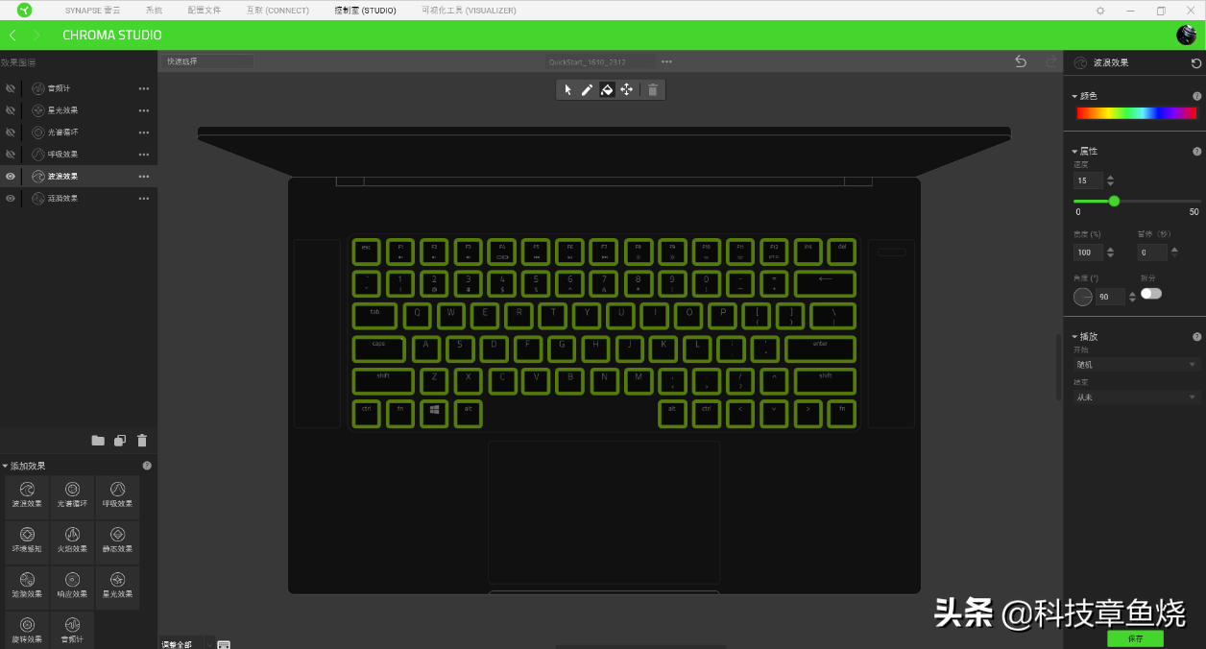Choose the move tool in canvas toolbar
The width and height of the screenshot is (1206, 649).
pyautogui.click(x=627, y=89)
